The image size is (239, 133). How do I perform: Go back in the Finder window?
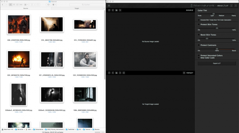coord(2,5)
